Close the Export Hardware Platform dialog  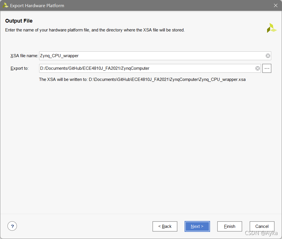point(275,5)
